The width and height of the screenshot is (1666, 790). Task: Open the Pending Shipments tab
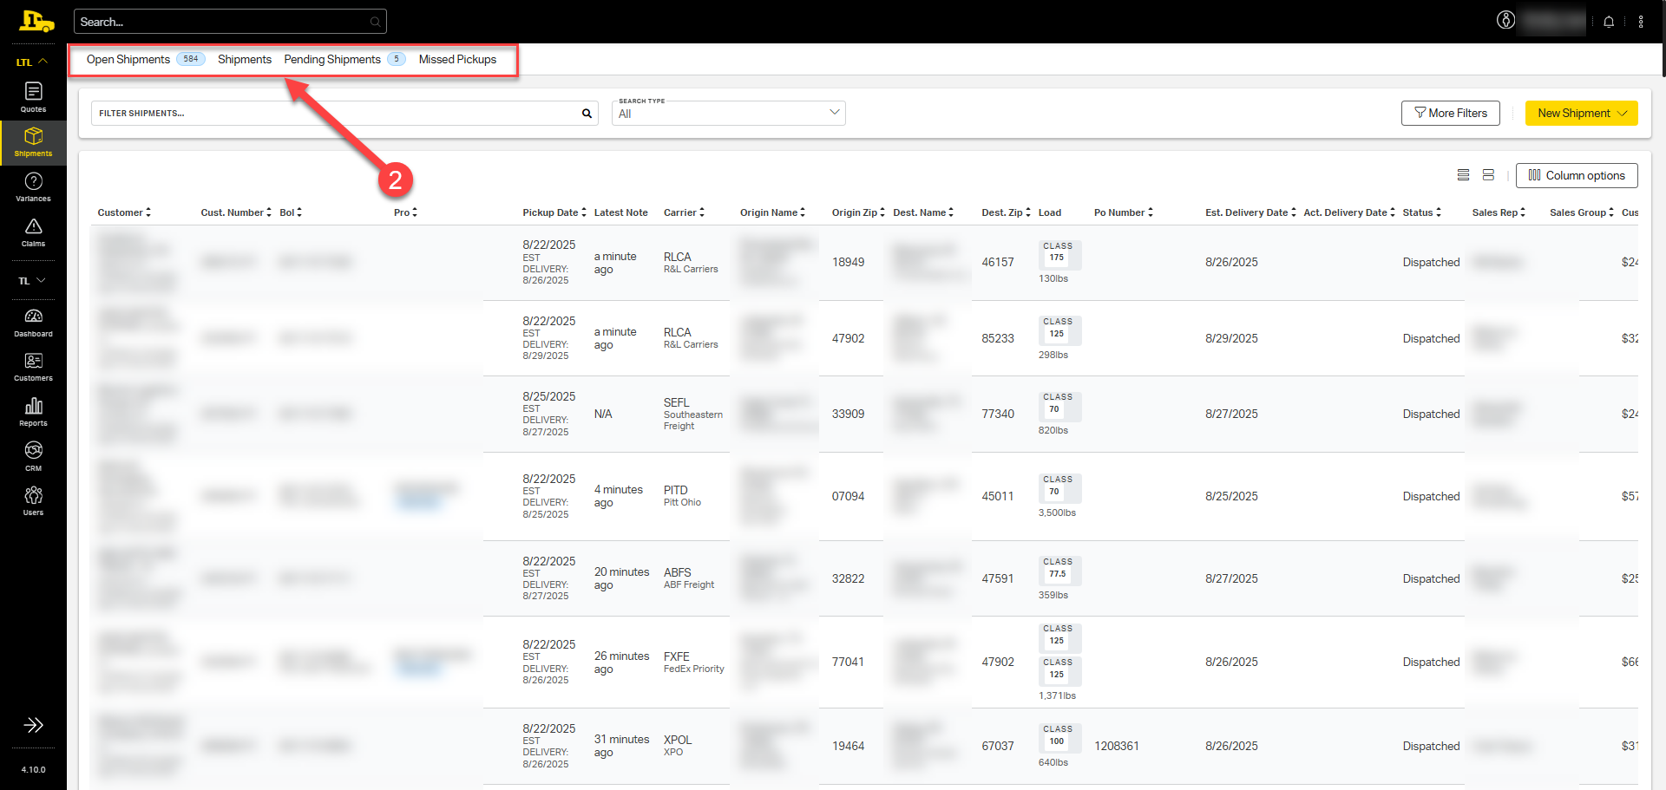[332, 60]
